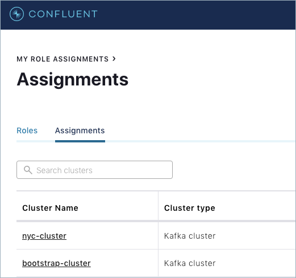Click the Confluent starburst logo icon
This screenshot has width=296, height=278.
tap(16, 14)
